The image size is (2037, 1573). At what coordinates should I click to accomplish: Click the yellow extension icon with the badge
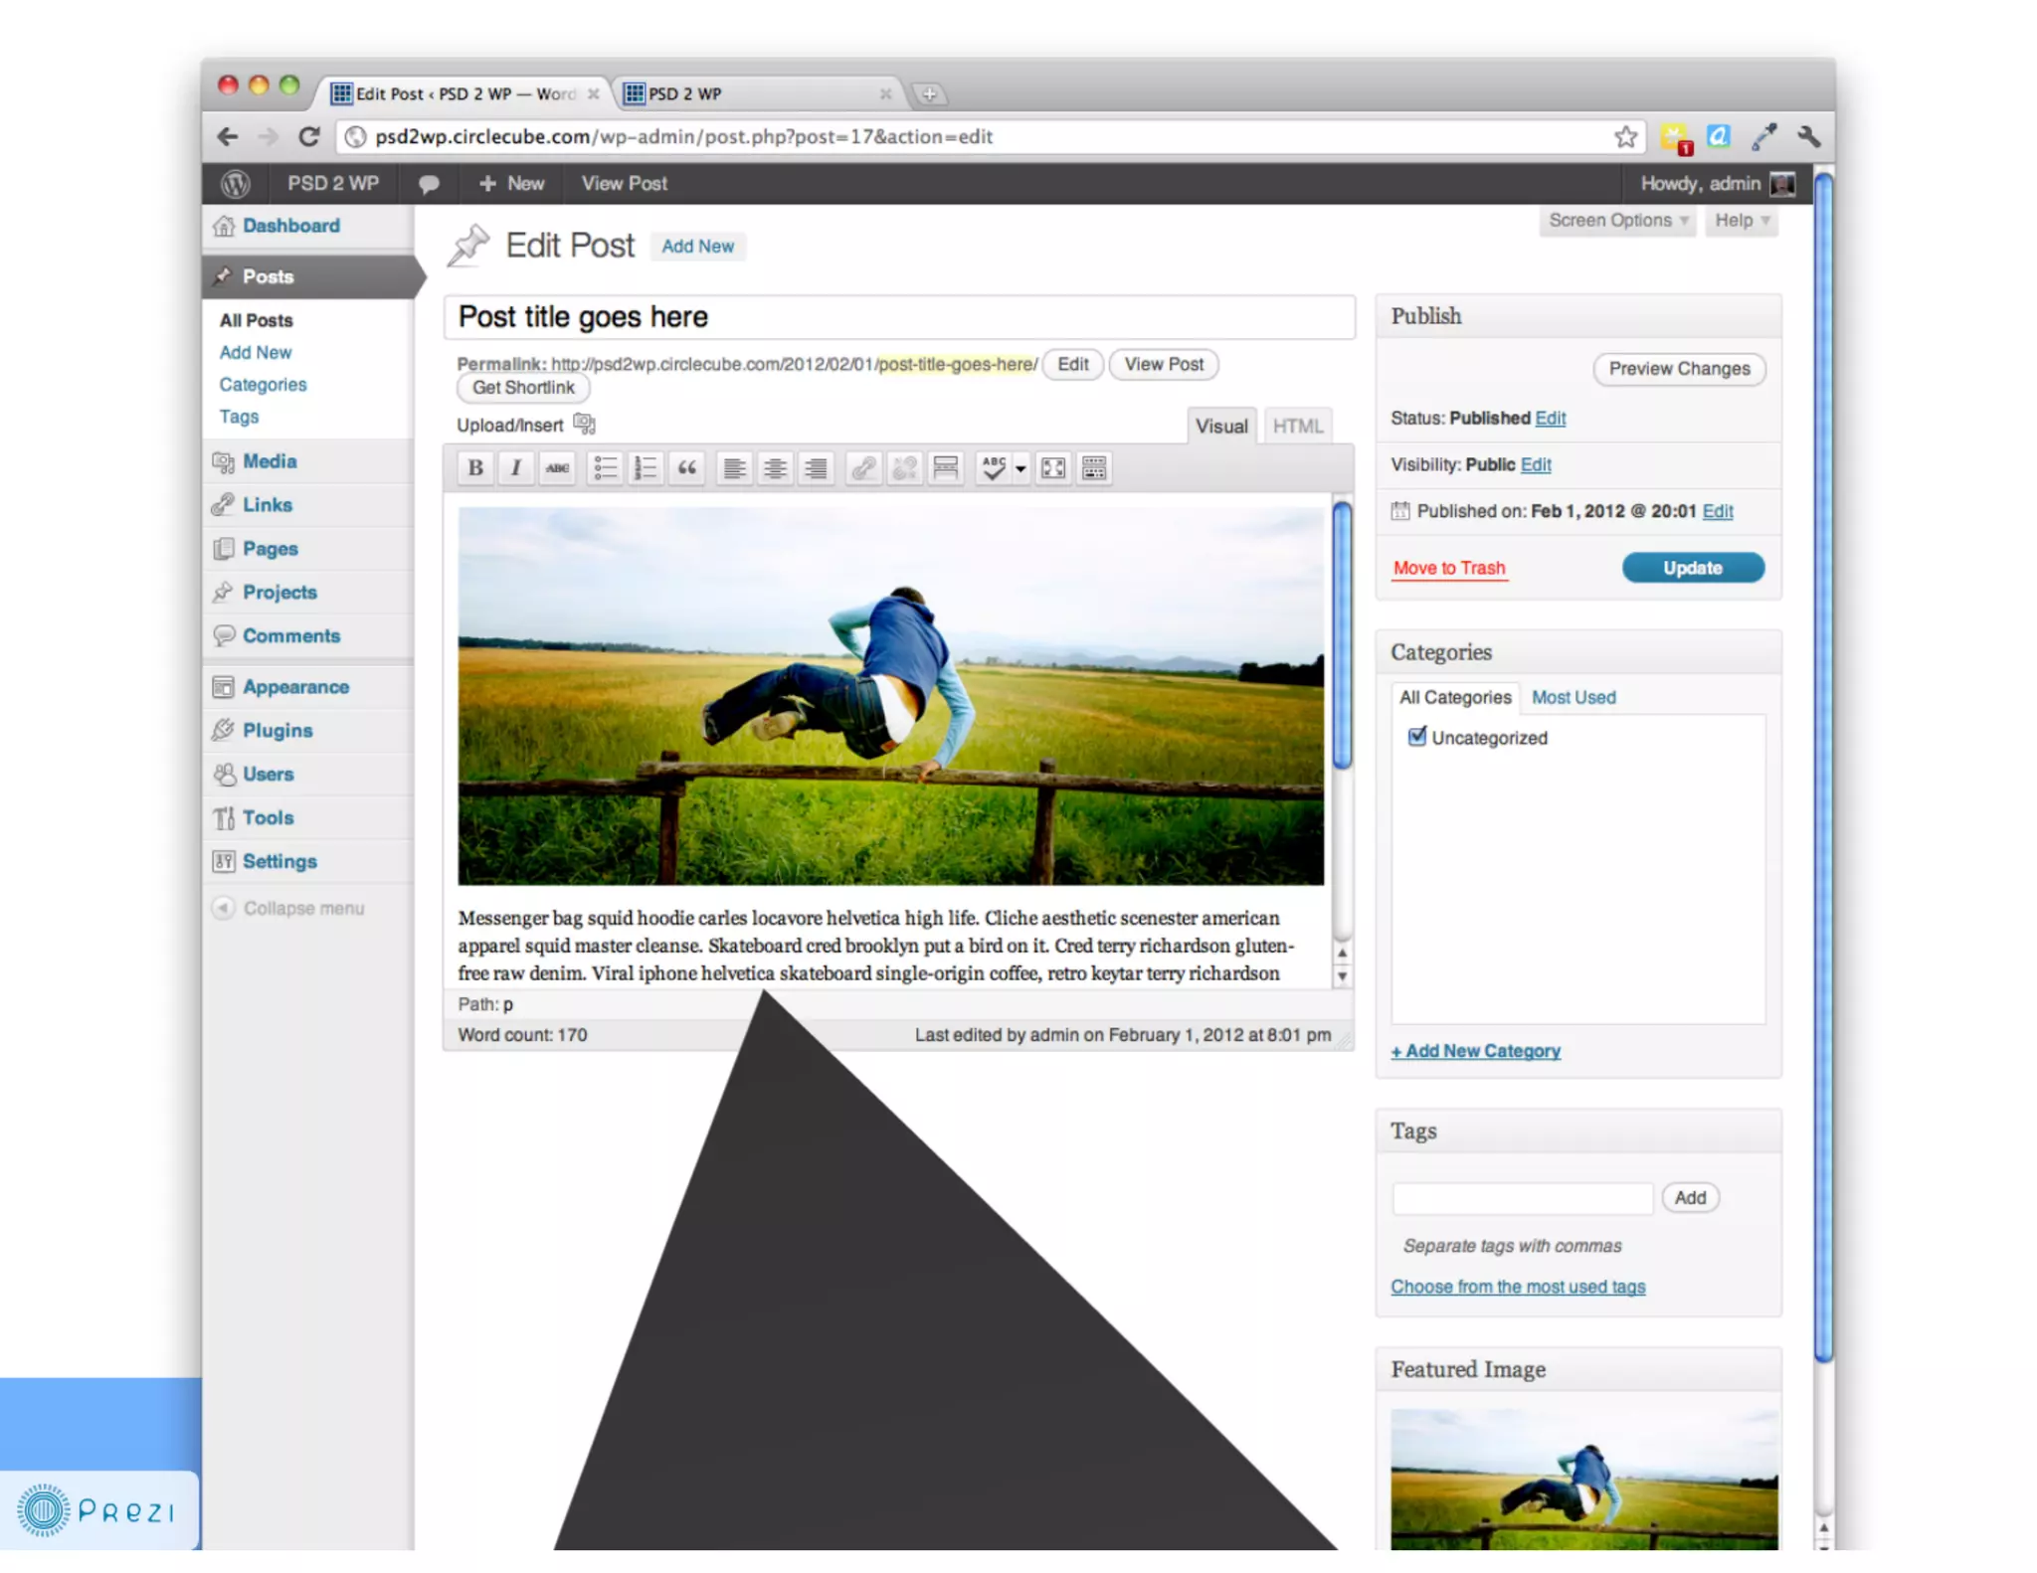1675,137
